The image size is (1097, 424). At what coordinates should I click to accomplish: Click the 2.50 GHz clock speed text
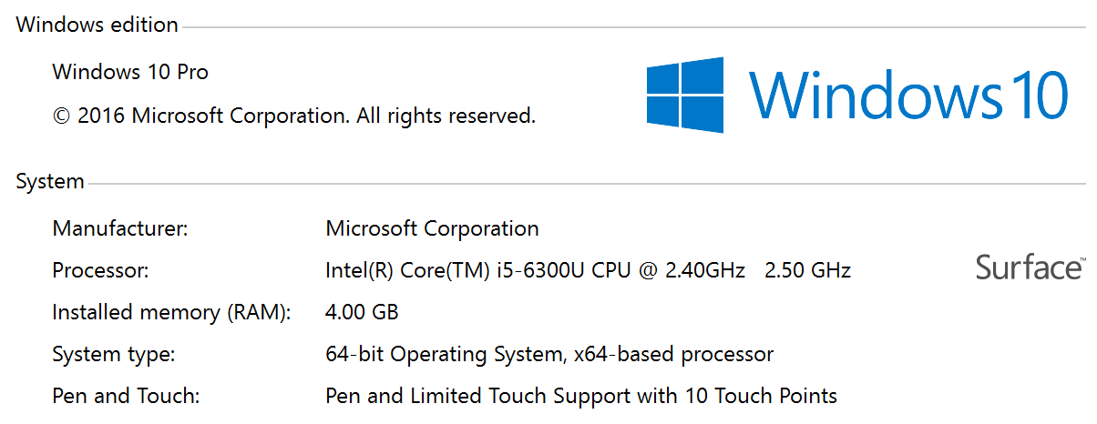tap(808, 270)
